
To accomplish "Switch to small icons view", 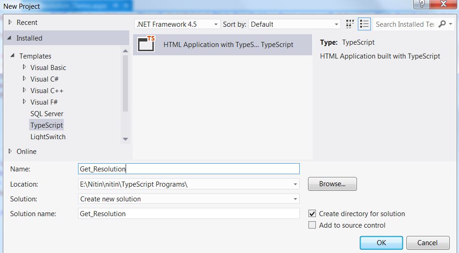I will coord(350,24).
